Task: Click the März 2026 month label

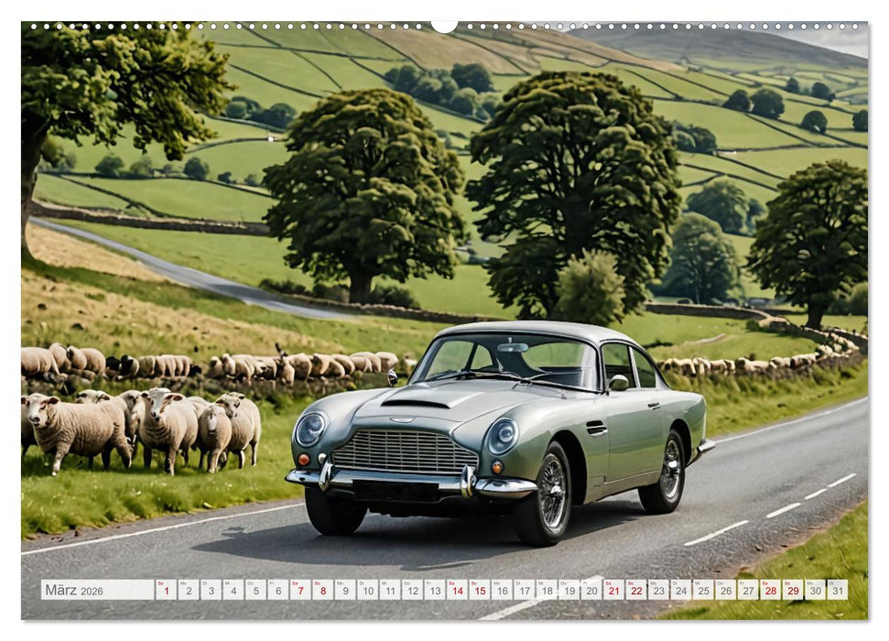Action: [64, 589]
